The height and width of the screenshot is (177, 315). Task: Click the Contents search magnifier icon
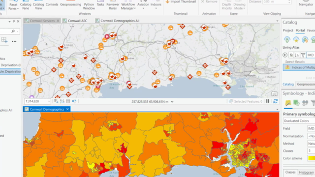coord(13,31)
